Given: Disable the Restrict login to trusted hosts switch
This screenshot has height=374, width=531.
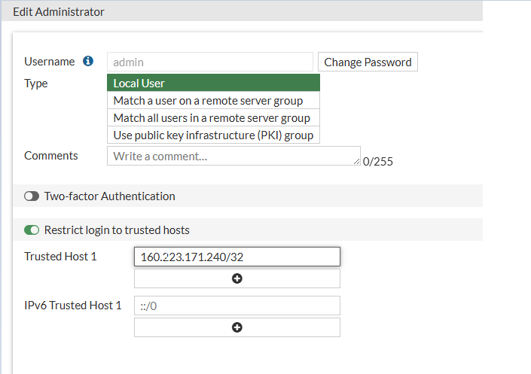Looking at the screenshot, I should (x=32, y=230).
